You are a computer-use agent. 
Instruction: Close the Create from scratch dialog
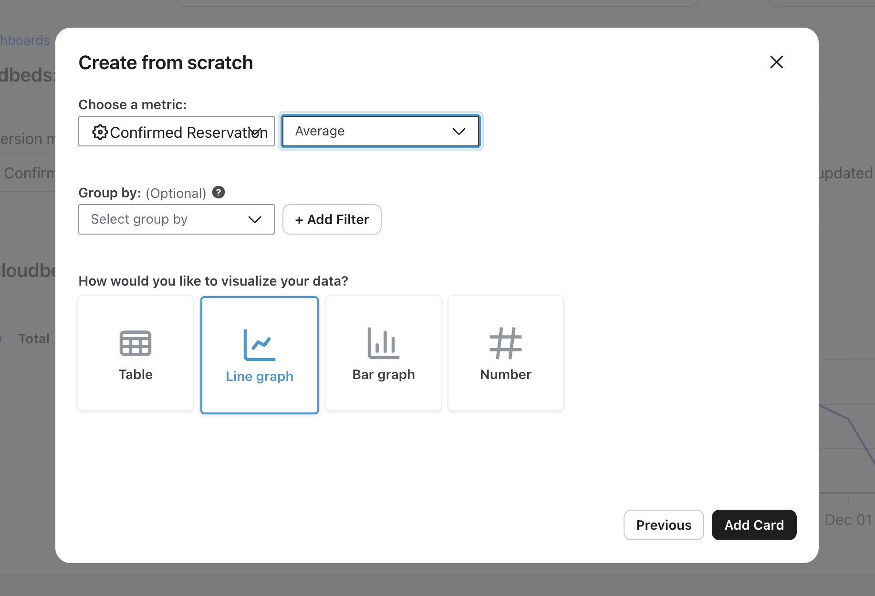pyautogui.click(x=776, y=62)
